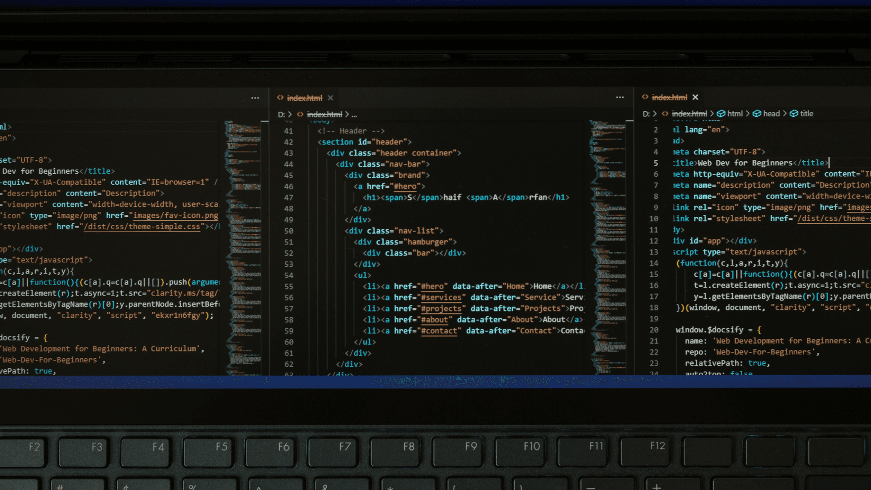Click 'Web Dev for Beginners' title in right pane
The width and height of the screenshot is (871, 490).
click(x=745, y=163)
